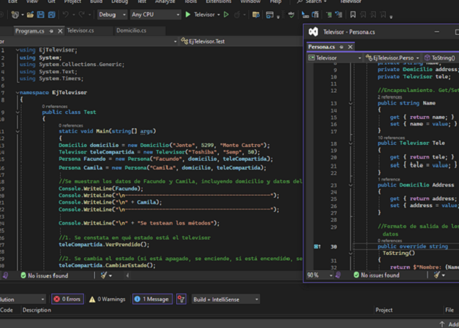Open the Debug configuration dropdown
This screenshot has width=459, height=328.
(x=112, y=15)
